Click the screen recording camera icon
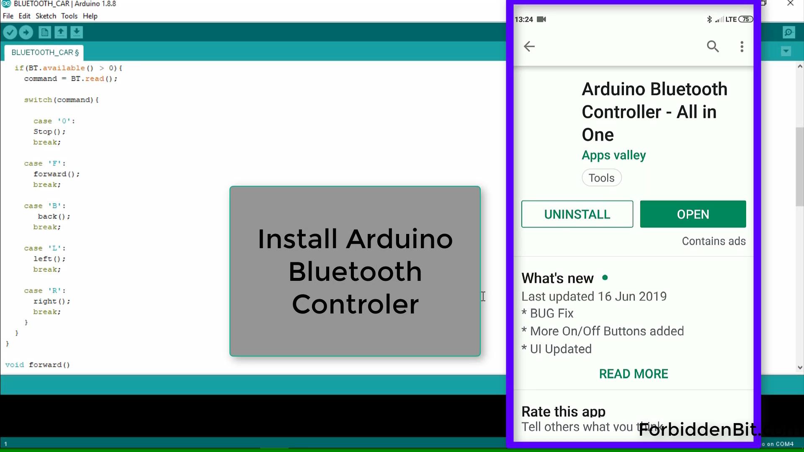 coord(541,19)
